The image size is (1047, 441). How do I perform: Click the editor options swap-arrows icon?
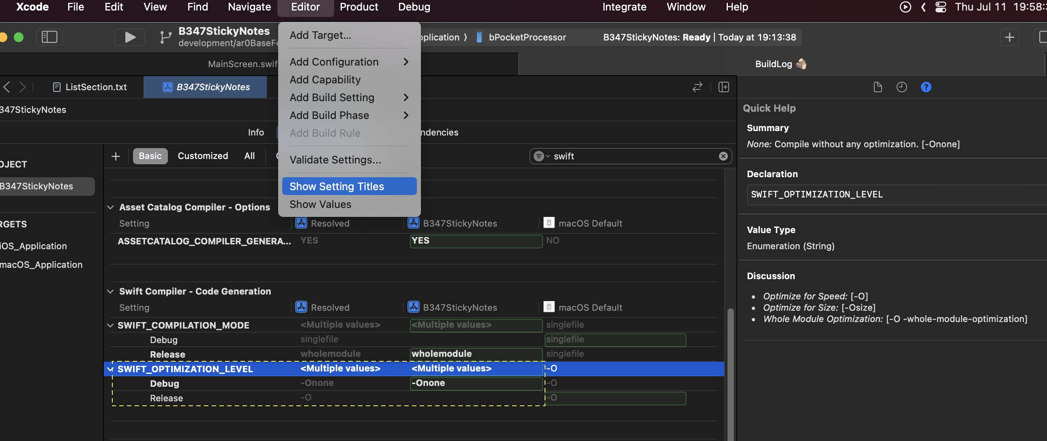click(697, 87)
